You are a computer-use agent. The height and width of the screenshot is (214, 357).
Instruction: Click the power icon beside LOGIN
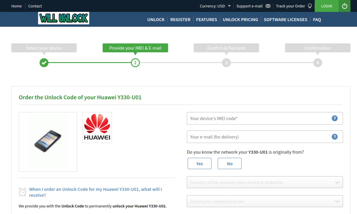344,6
